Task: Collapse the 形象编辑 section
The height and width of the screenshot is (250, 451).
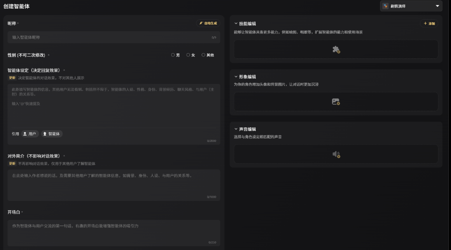Action: coord(236,77)
